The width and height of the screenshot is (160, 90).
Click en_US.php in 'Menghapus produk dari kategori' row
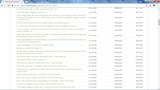pos(92,48)
